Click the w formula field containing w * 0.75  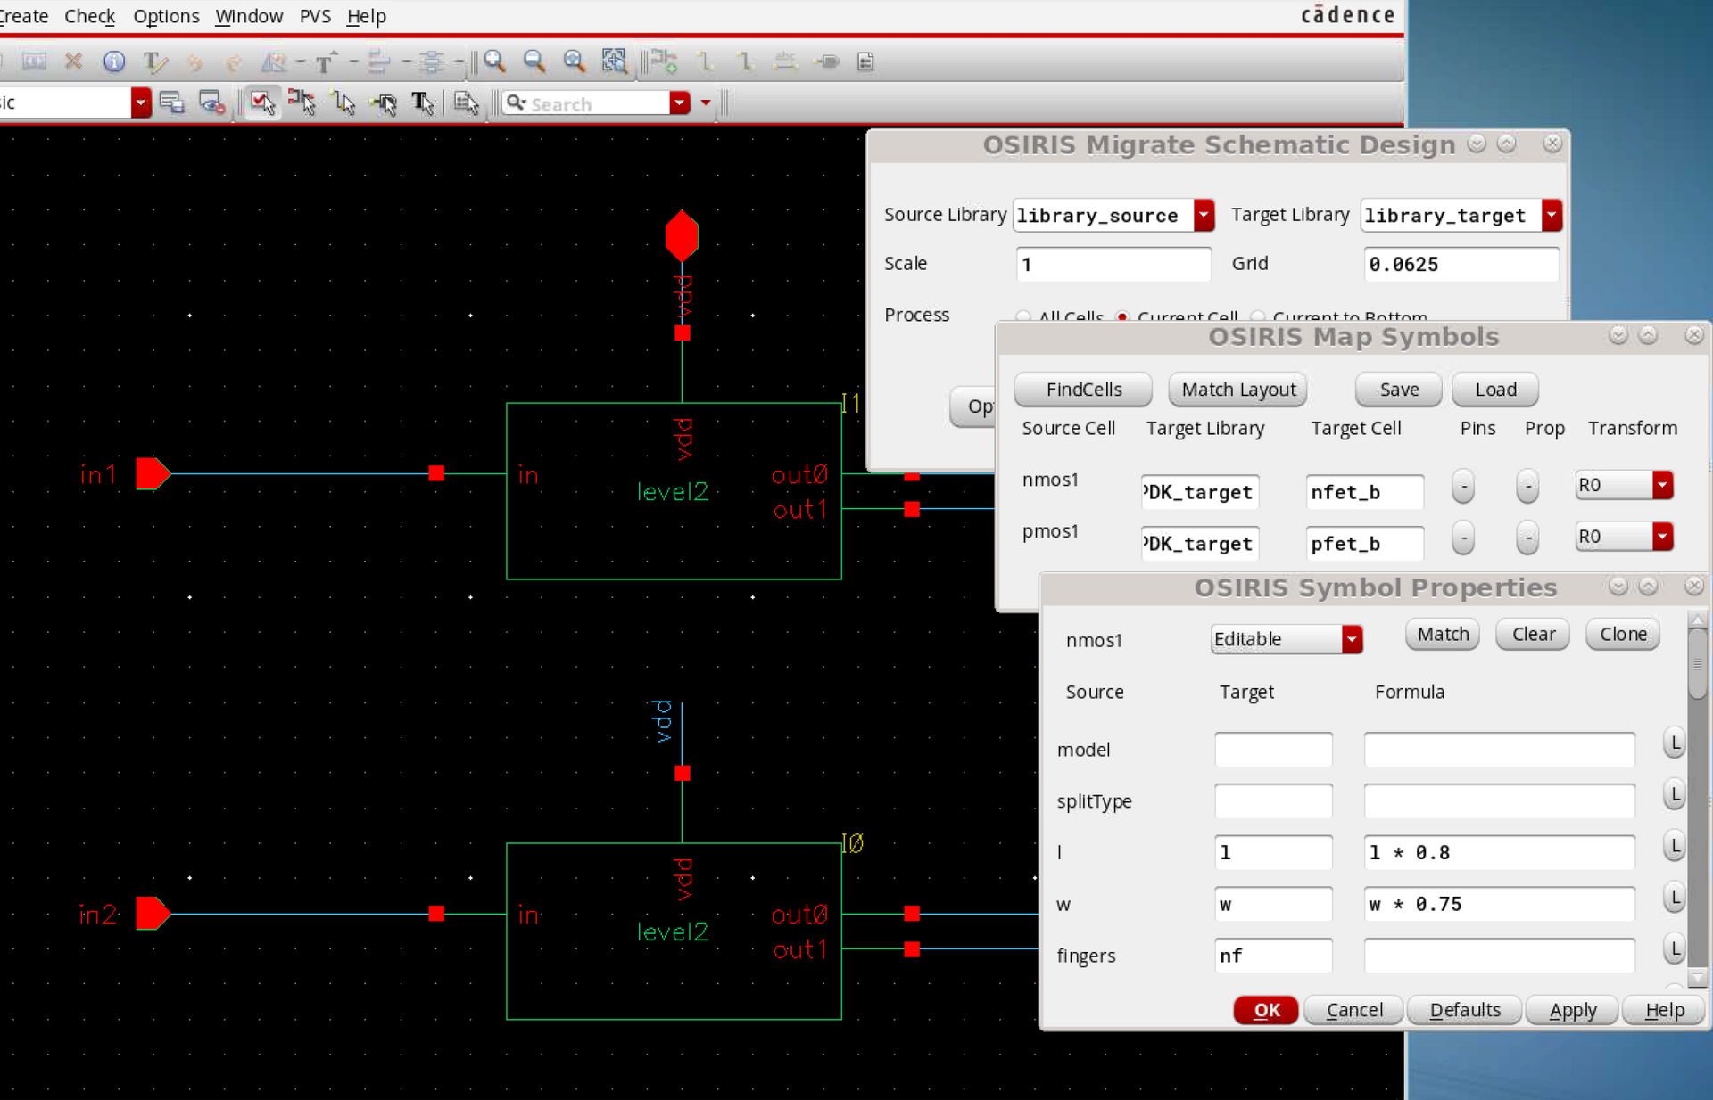coord(1499,904)
